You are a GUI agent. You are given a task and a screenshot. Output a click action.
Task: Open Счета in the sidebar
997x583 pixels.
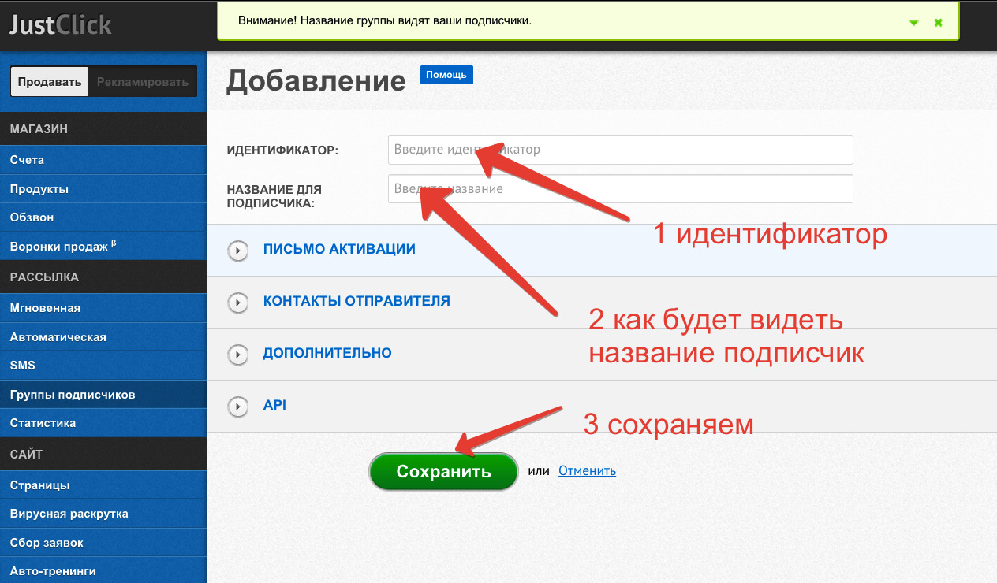tap(103, 160)
